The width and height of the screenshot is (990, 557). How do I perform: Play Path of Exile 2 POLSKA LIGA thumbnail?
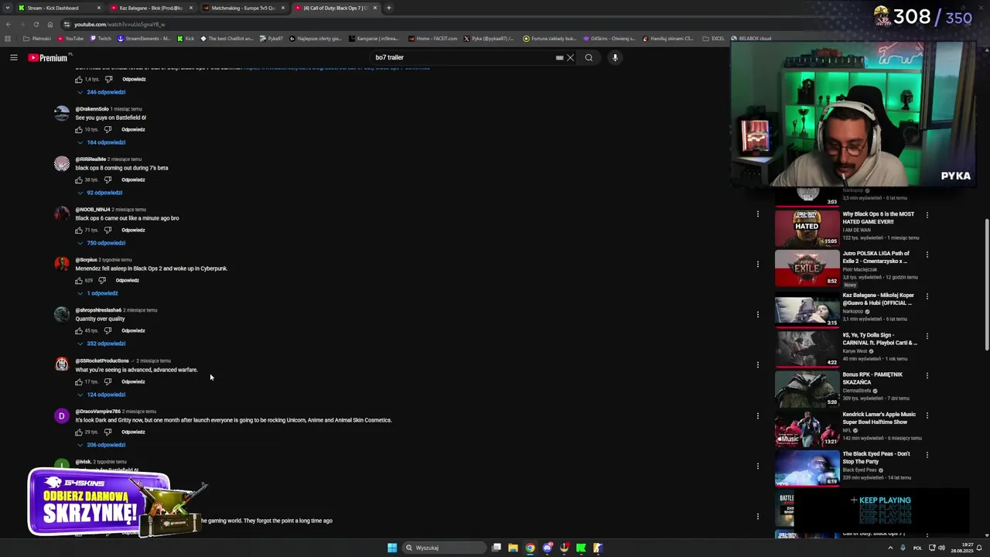point(807,268)
